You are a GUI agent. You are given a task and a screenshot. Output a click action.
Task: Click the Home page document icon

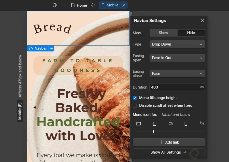(x=73, y=5)
